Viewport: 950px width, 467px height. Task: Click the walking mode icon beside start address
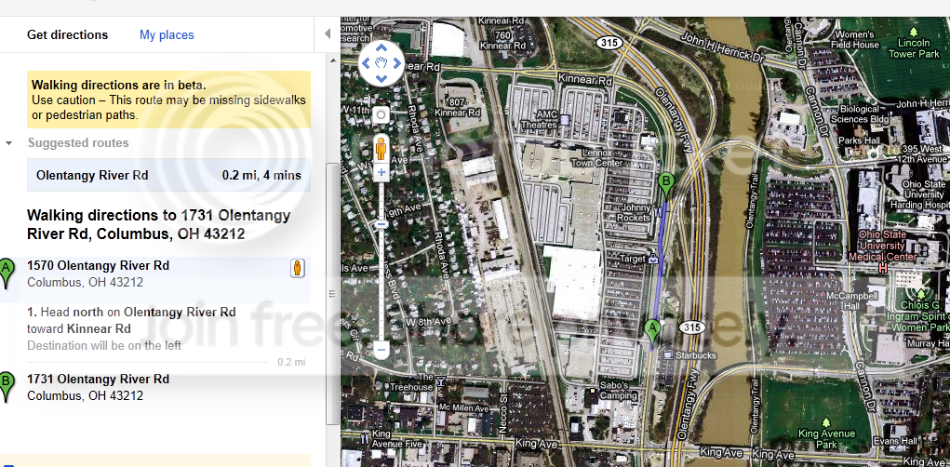(298, 268)
